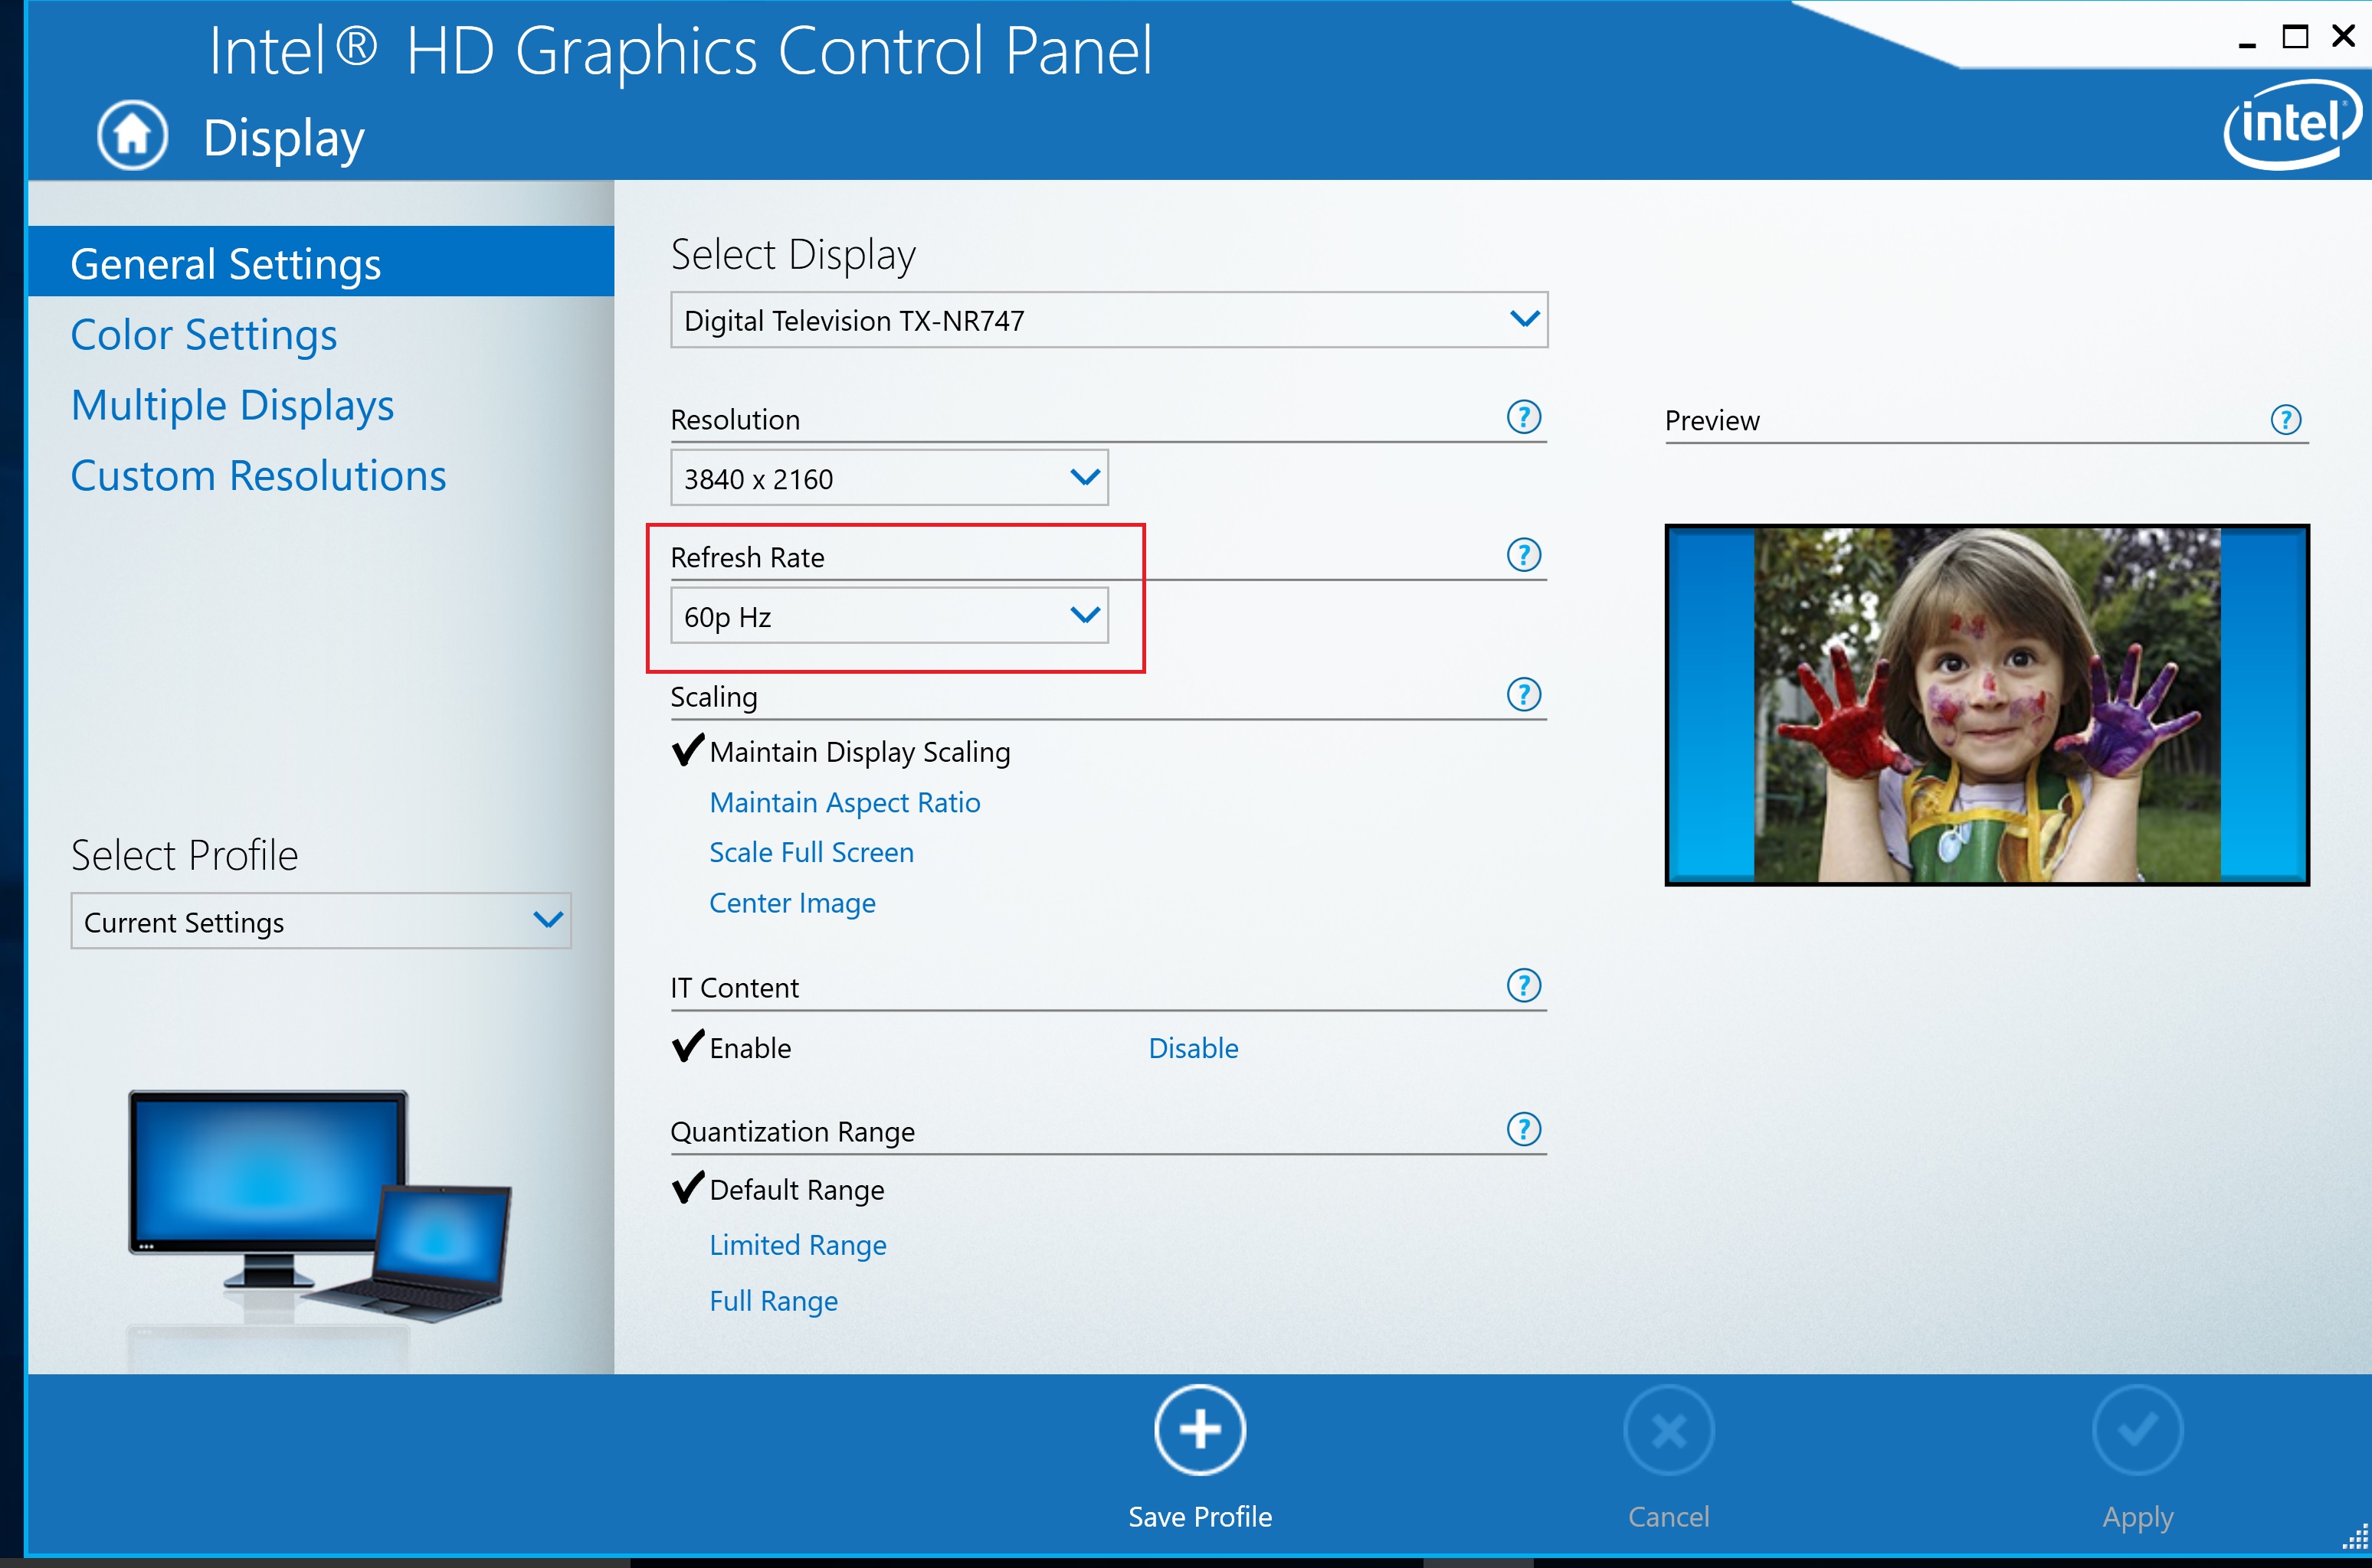The height and width of the screenshot is (1568, 2372).
Task: Minimize the control panel window
Action: click(2247, 44)
